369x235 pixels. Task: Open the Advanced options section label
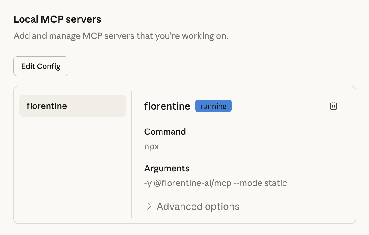[x=198, y=207]
